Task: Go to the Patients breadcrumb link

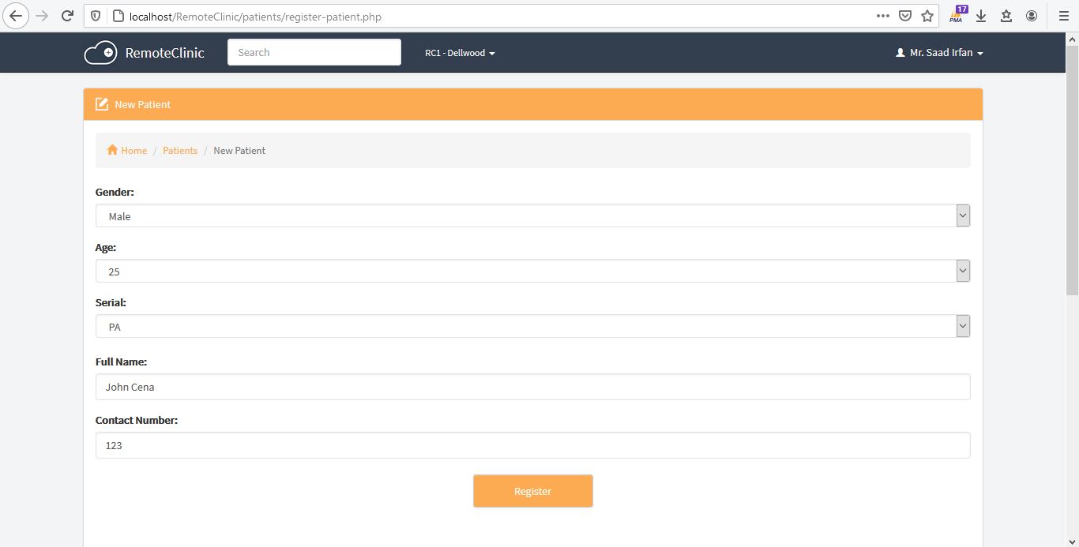Action: pos(180,150)
